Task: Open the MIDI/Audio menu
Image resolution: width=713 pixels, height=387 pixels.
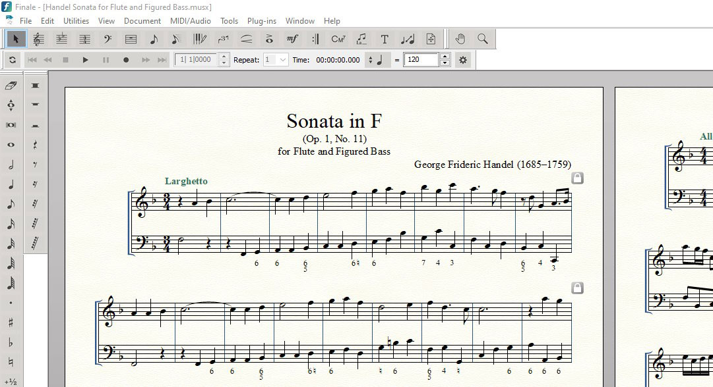Action: click(191, 21)
